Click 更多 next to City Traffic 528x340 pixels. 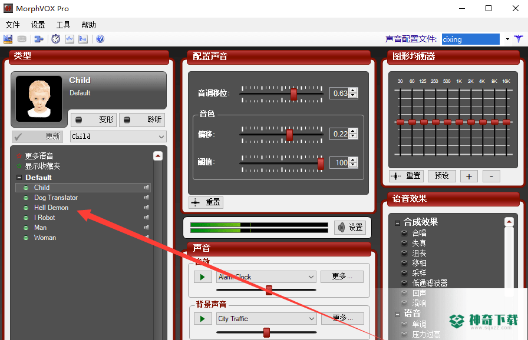pyautogui.click(x=343, y=318)
